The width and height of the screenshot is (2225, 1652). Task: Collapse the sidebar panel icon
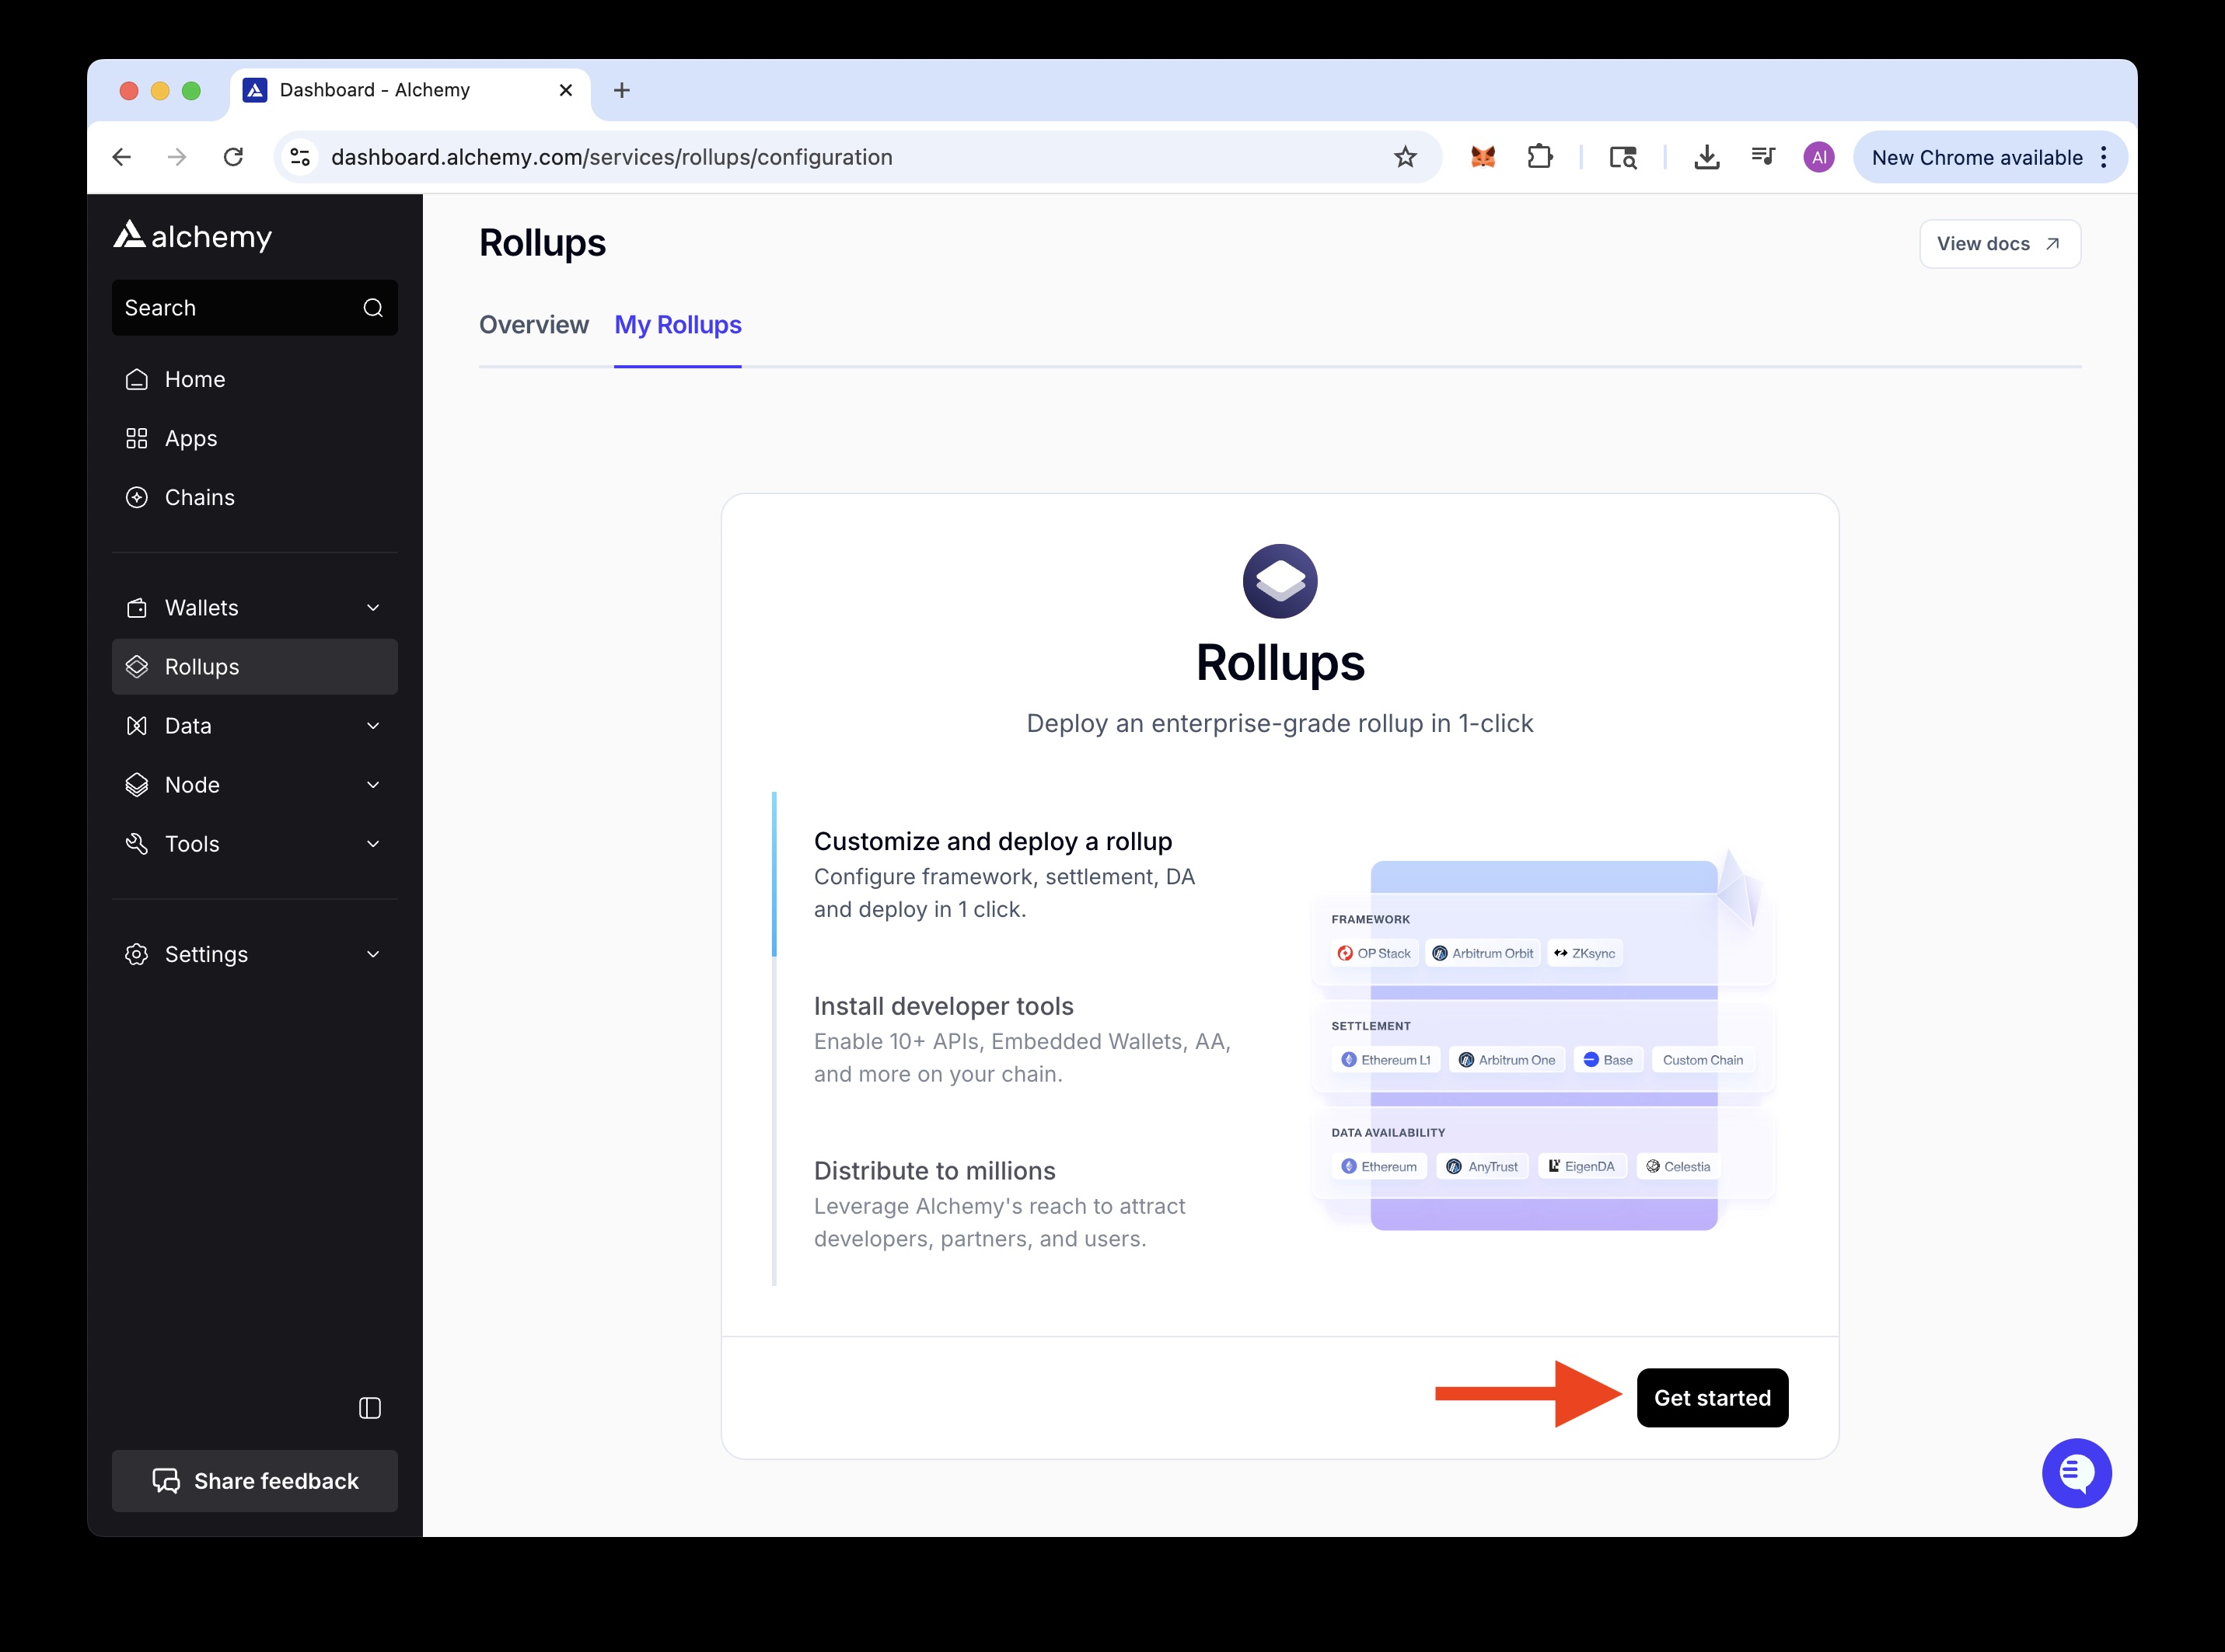coord(370,1408)
